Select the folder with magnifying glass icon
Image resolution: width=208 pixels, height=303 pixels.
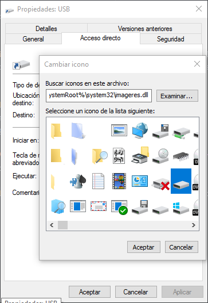pyautogui.click(x=100, y=156)
